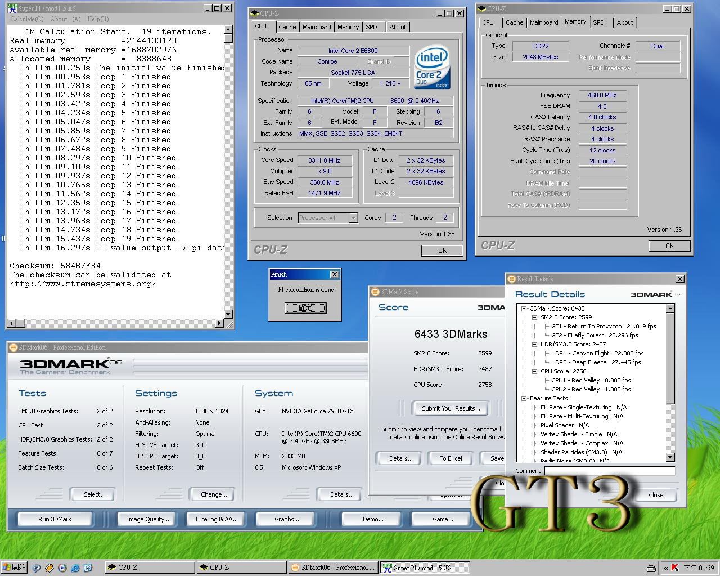Collapse the HDR/SM3.0 Score: 2487 node
Image resolution: width=720 pixels, height=576 pixels.
pos(535,344)
